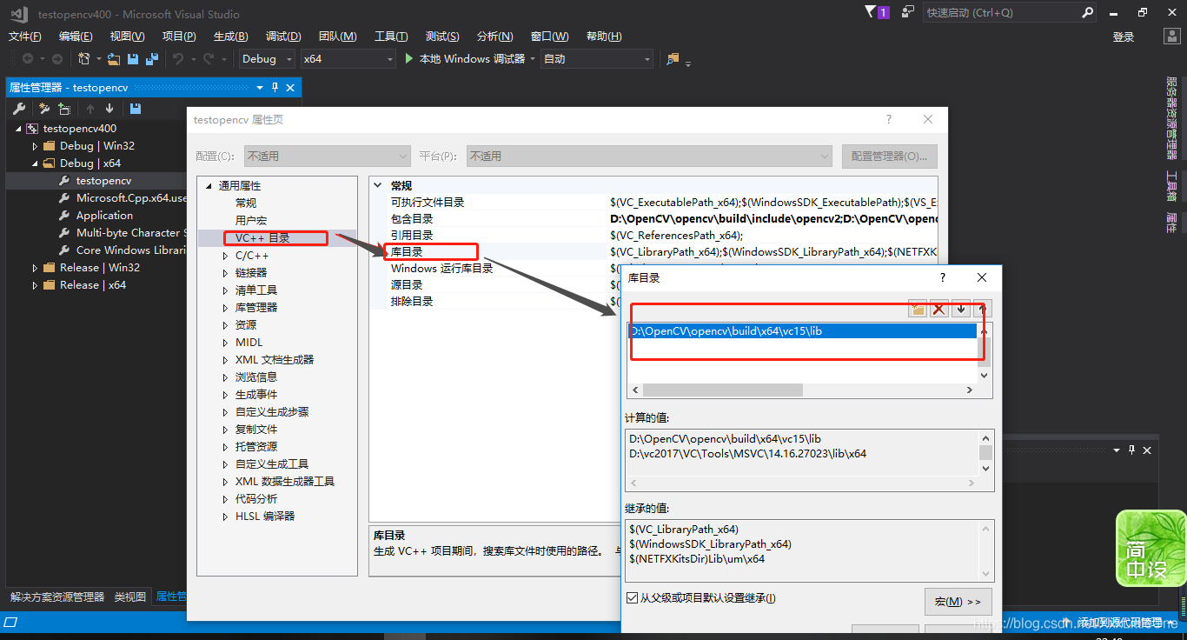Open the 帮助(H) menu
The image size is (1187, 640).
(x=604, y=37)
